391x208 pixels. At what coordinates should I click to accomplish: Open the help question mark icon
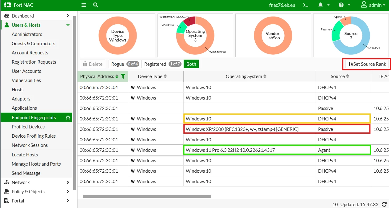tap(341, 5)
